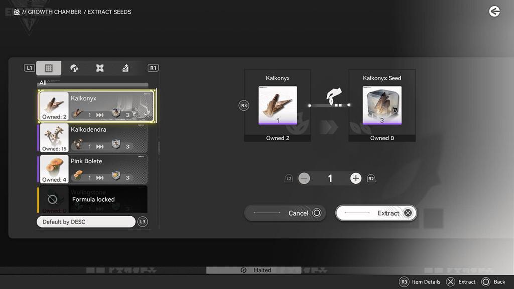514x289 pixels.
Task: Increase extract quantity with plus button
Action: (x=356, y=178)
